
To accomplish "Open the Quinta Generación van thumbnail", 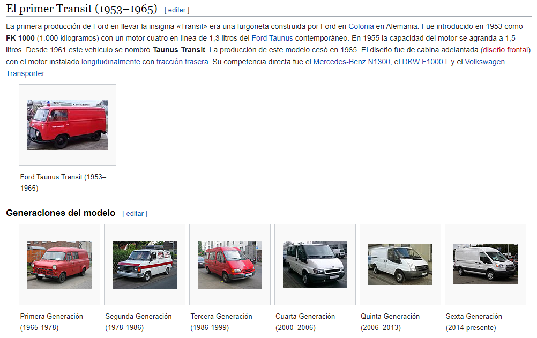I will (400, 265).
